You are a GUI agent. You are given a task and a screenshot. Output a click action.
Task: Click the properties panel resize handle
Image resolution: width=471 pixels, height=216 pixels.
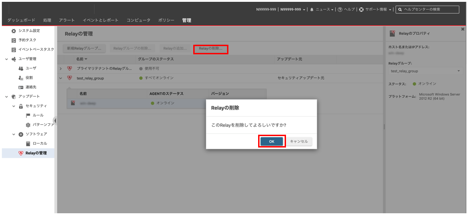tap(384, 127)
